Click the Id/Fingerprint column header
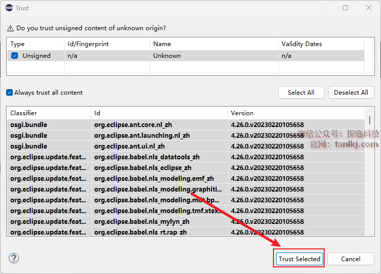The width and height of the screenshot is (381, 274). (x=107, y=44)
